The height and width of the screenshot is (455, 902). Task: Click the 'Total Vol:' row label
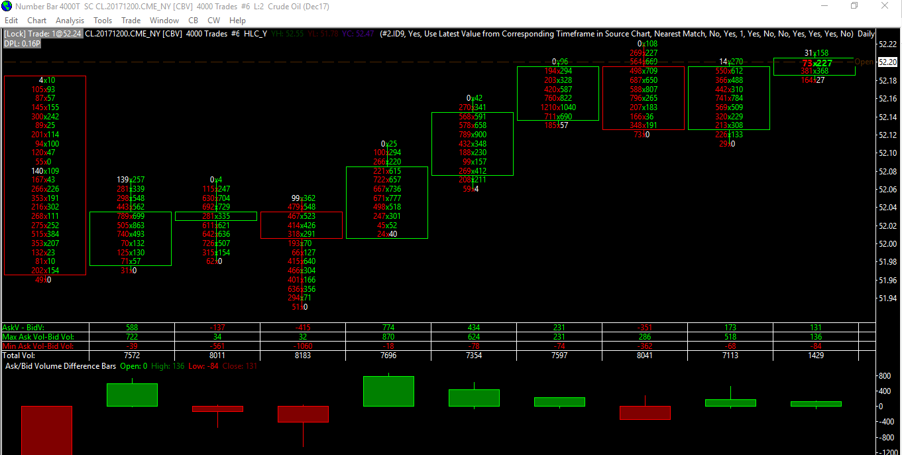19,356
